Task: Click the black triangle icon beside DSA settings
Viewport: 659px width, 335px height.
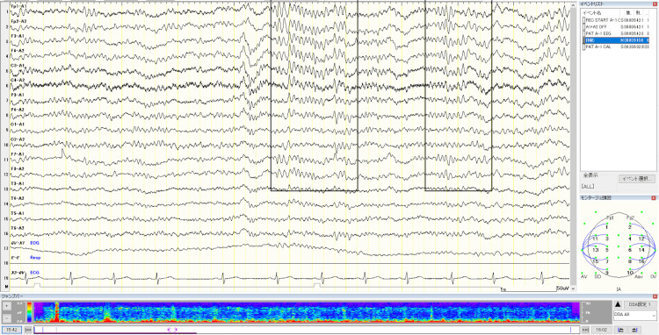Action: pyautogui.click(x=618, y=305)
